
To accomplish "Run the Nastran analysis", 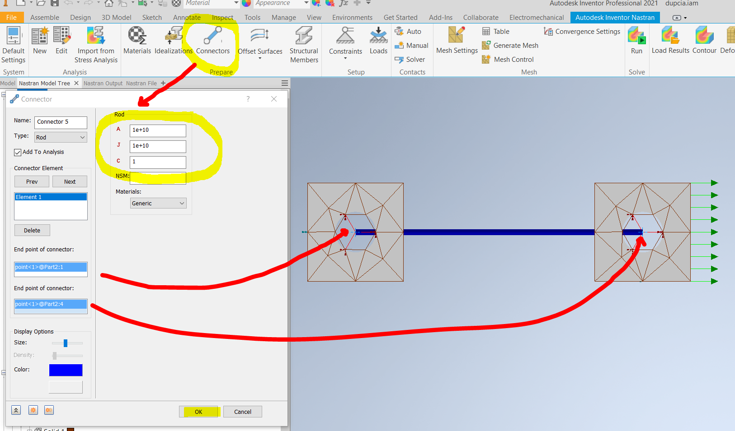I will pyautogui.click(x=637, y=41).
